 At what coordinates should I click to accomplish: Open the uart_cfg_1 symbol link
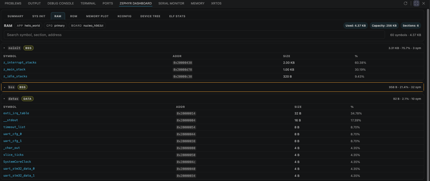[x=13, y=141]
